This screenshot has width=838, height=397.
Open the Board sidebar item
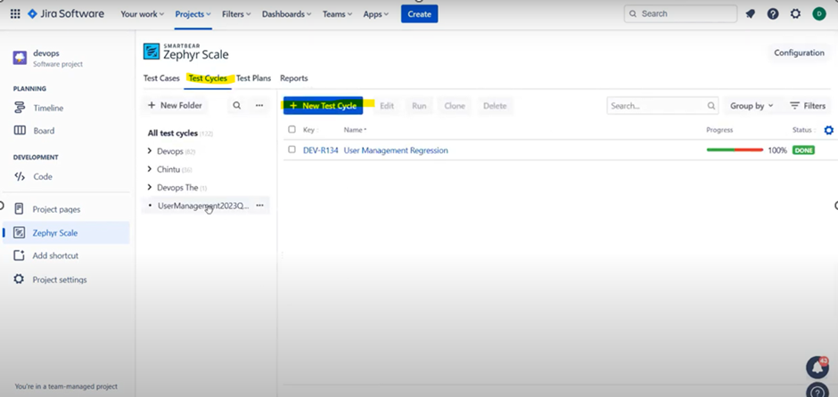[44, 131]
